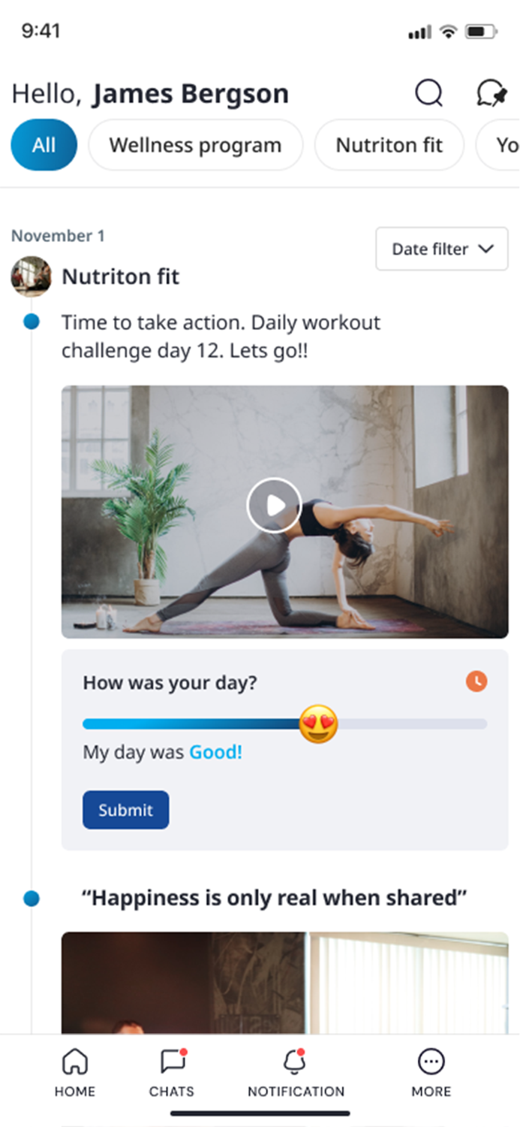Open the search magnifier icon

(x=428, y=94)
